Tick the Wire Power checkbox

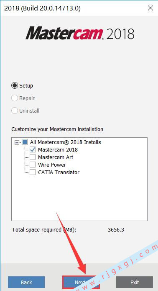point(33,165)
